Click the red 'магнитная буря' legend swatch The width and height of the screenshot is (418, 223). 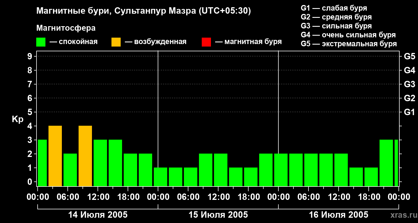(206, 42)
